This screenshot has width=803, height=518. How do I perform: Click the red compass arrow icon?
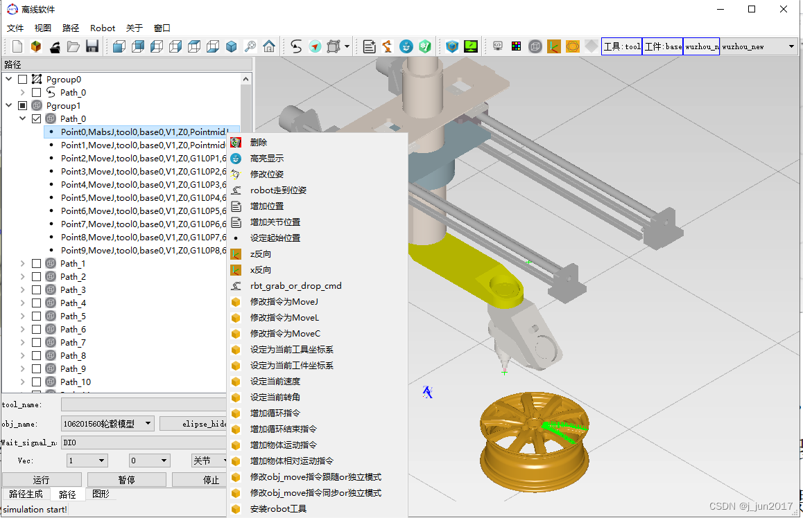tap(316, 46)
